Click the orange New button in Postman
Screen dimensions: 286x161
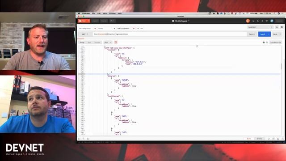pos(83,21)
